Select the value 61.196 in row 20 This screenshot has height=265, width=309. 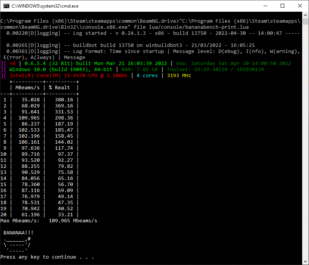tap(31, 215)
